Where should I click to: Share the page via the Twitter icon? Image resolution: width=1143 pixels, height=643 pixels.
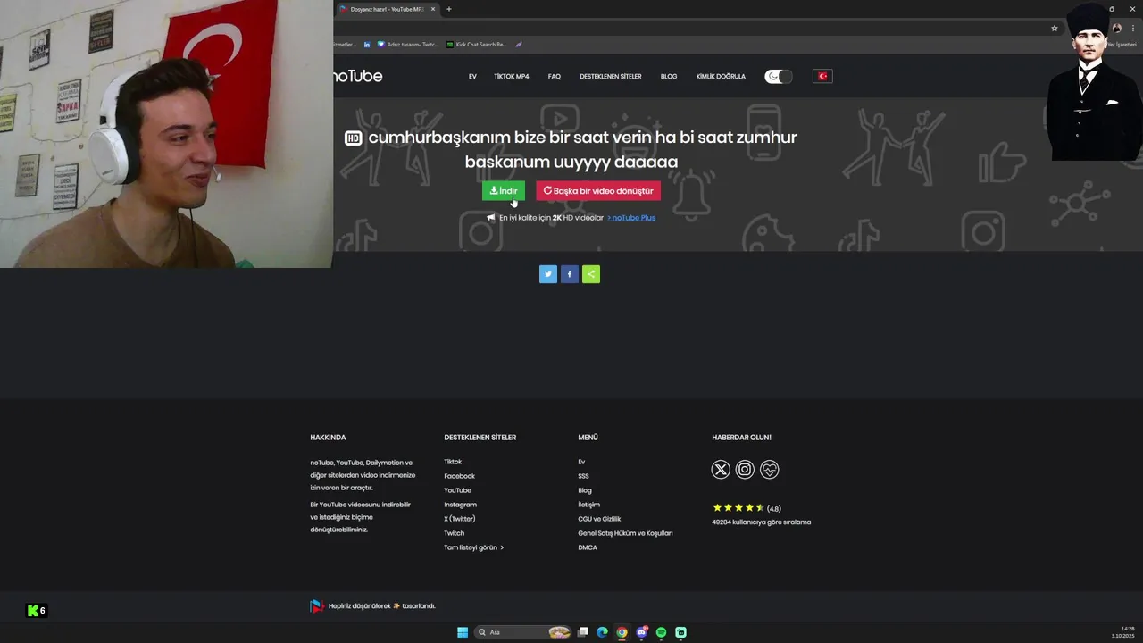point(548,274)
